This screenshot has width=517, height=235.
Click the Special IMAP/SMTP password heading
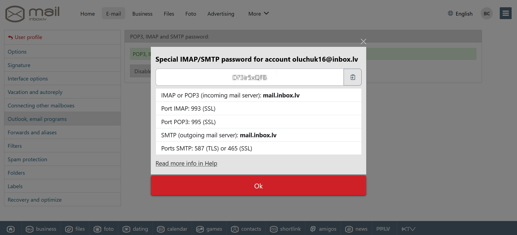tap(257, 59)
